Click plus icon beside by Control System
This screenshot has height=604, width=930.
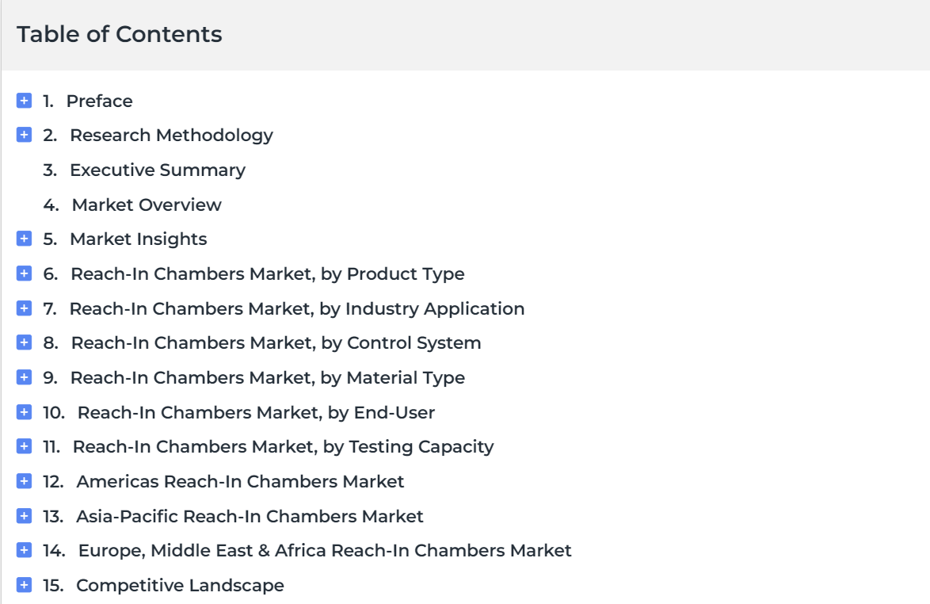tap(24, 342)
